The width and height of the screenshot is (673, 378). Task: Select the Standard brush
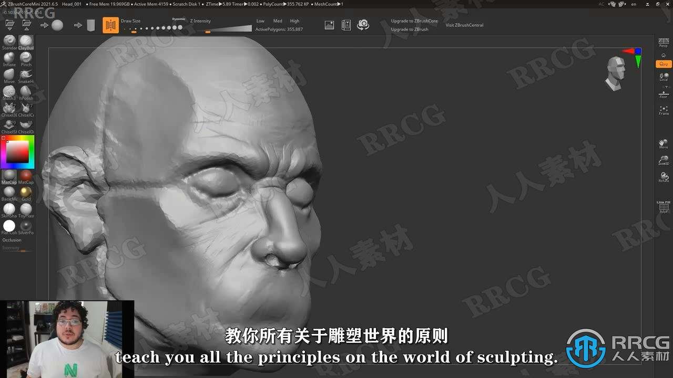[x=9, y=43]
